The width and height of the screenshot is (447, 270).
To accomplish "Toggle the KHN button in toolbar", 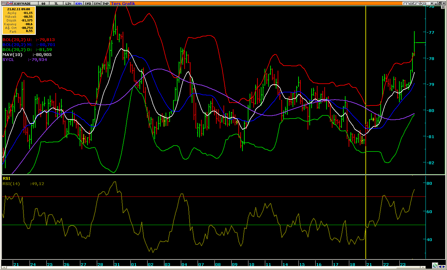I will tap(78, 3).
